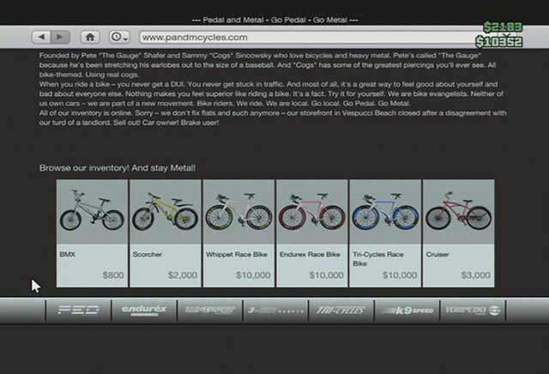The width and height of the screenshot is (549, 374).
Task: Go to the browser home page
Action: [x=90, y=37]
